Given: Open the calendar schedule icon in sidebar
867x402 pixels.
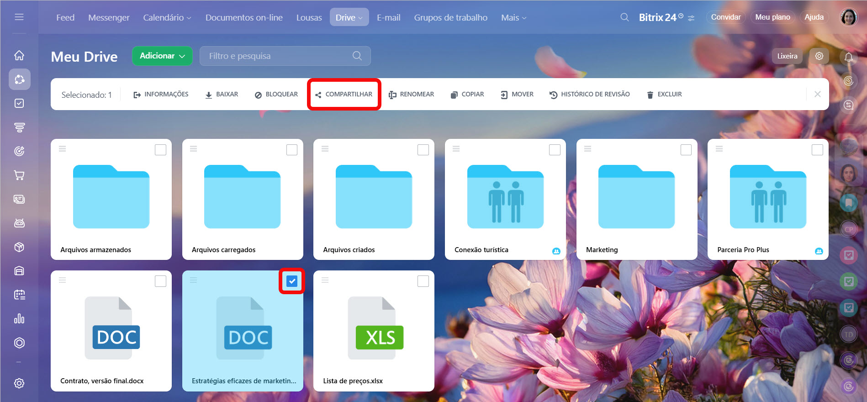Looking at the screenshot, I should click(x=19, y=295).
